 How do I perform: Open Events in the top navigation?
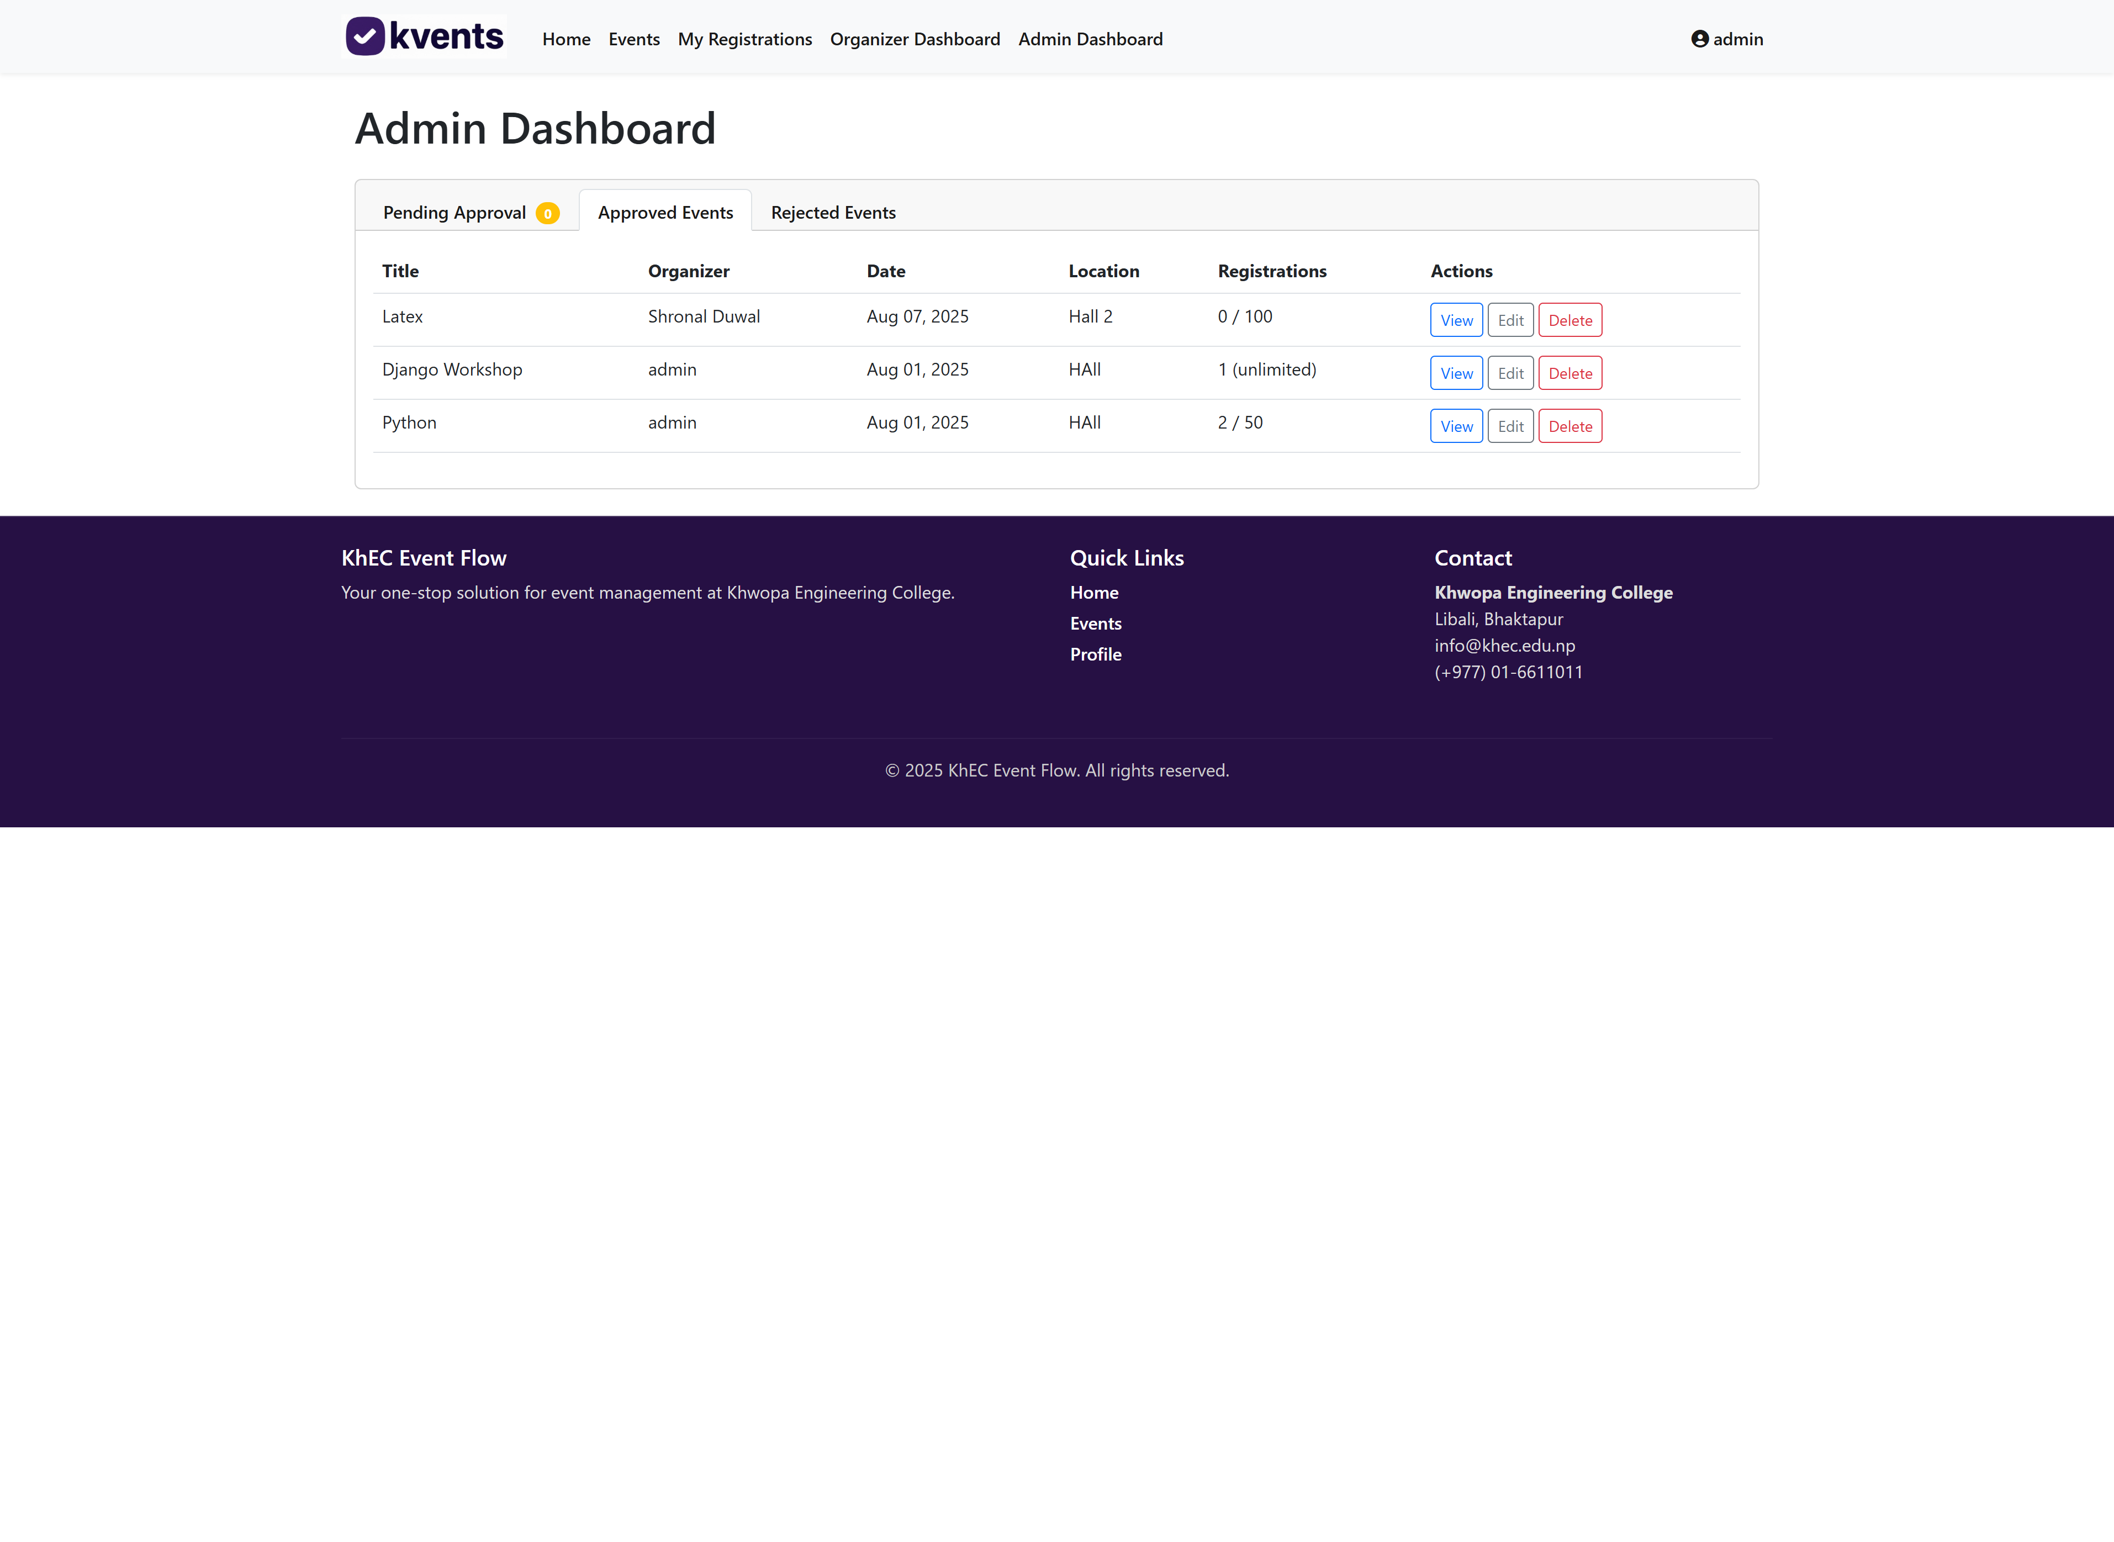[634, 39]
